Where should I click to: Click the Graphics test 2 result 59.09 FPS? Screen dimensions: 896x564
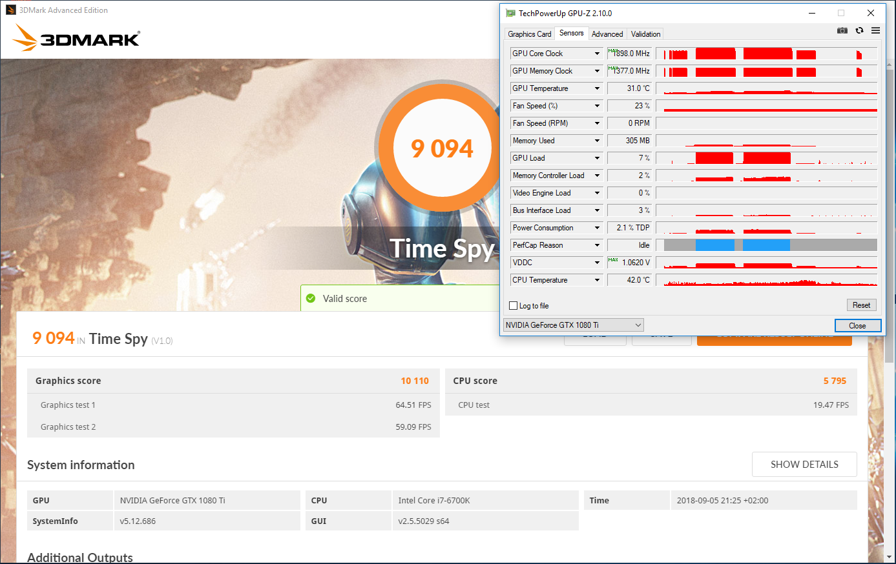click(x=413, y=427)
